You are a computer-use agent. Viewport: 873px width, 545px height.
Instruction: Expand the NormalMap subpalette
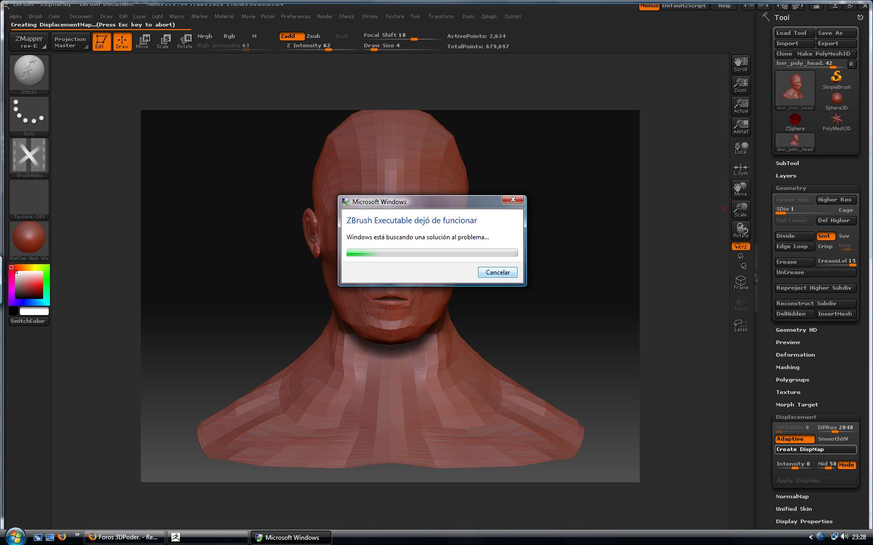(792, 497)
